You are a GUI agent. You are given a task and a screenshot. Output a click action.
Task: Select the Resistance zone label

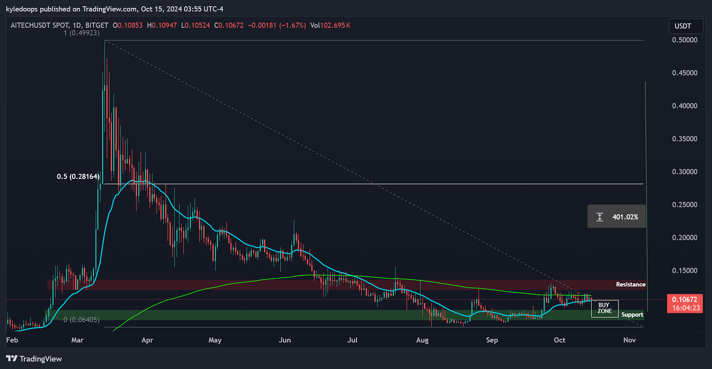(x=630, y=284)
